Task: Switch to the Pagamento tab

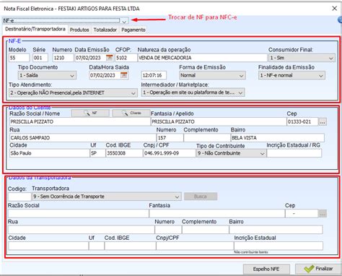Action: point(133,30)
